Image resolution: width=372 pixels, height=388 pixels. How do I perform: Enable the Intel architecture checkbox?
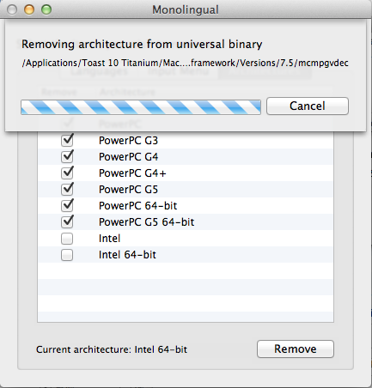67,239
